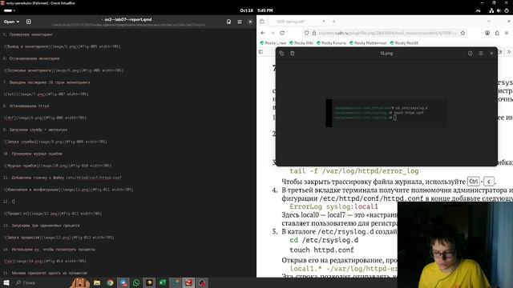
Task: Click the 12.png image preview
Action: pos(386,113)
